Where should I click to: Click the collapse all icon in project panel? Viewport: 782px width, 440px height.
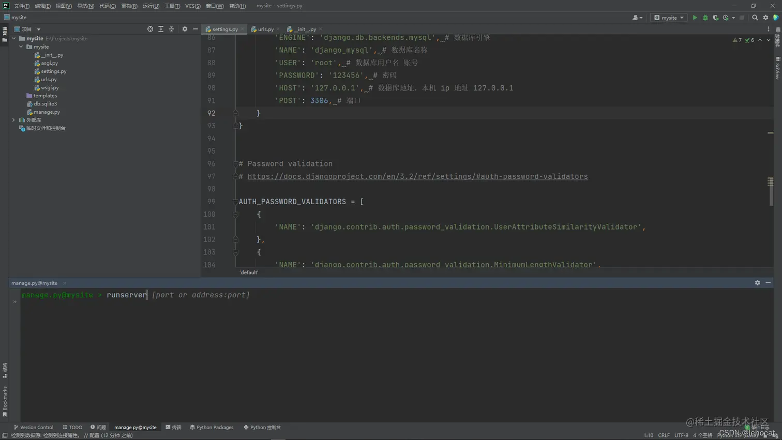pyautogui.click(x=172, y=29)
